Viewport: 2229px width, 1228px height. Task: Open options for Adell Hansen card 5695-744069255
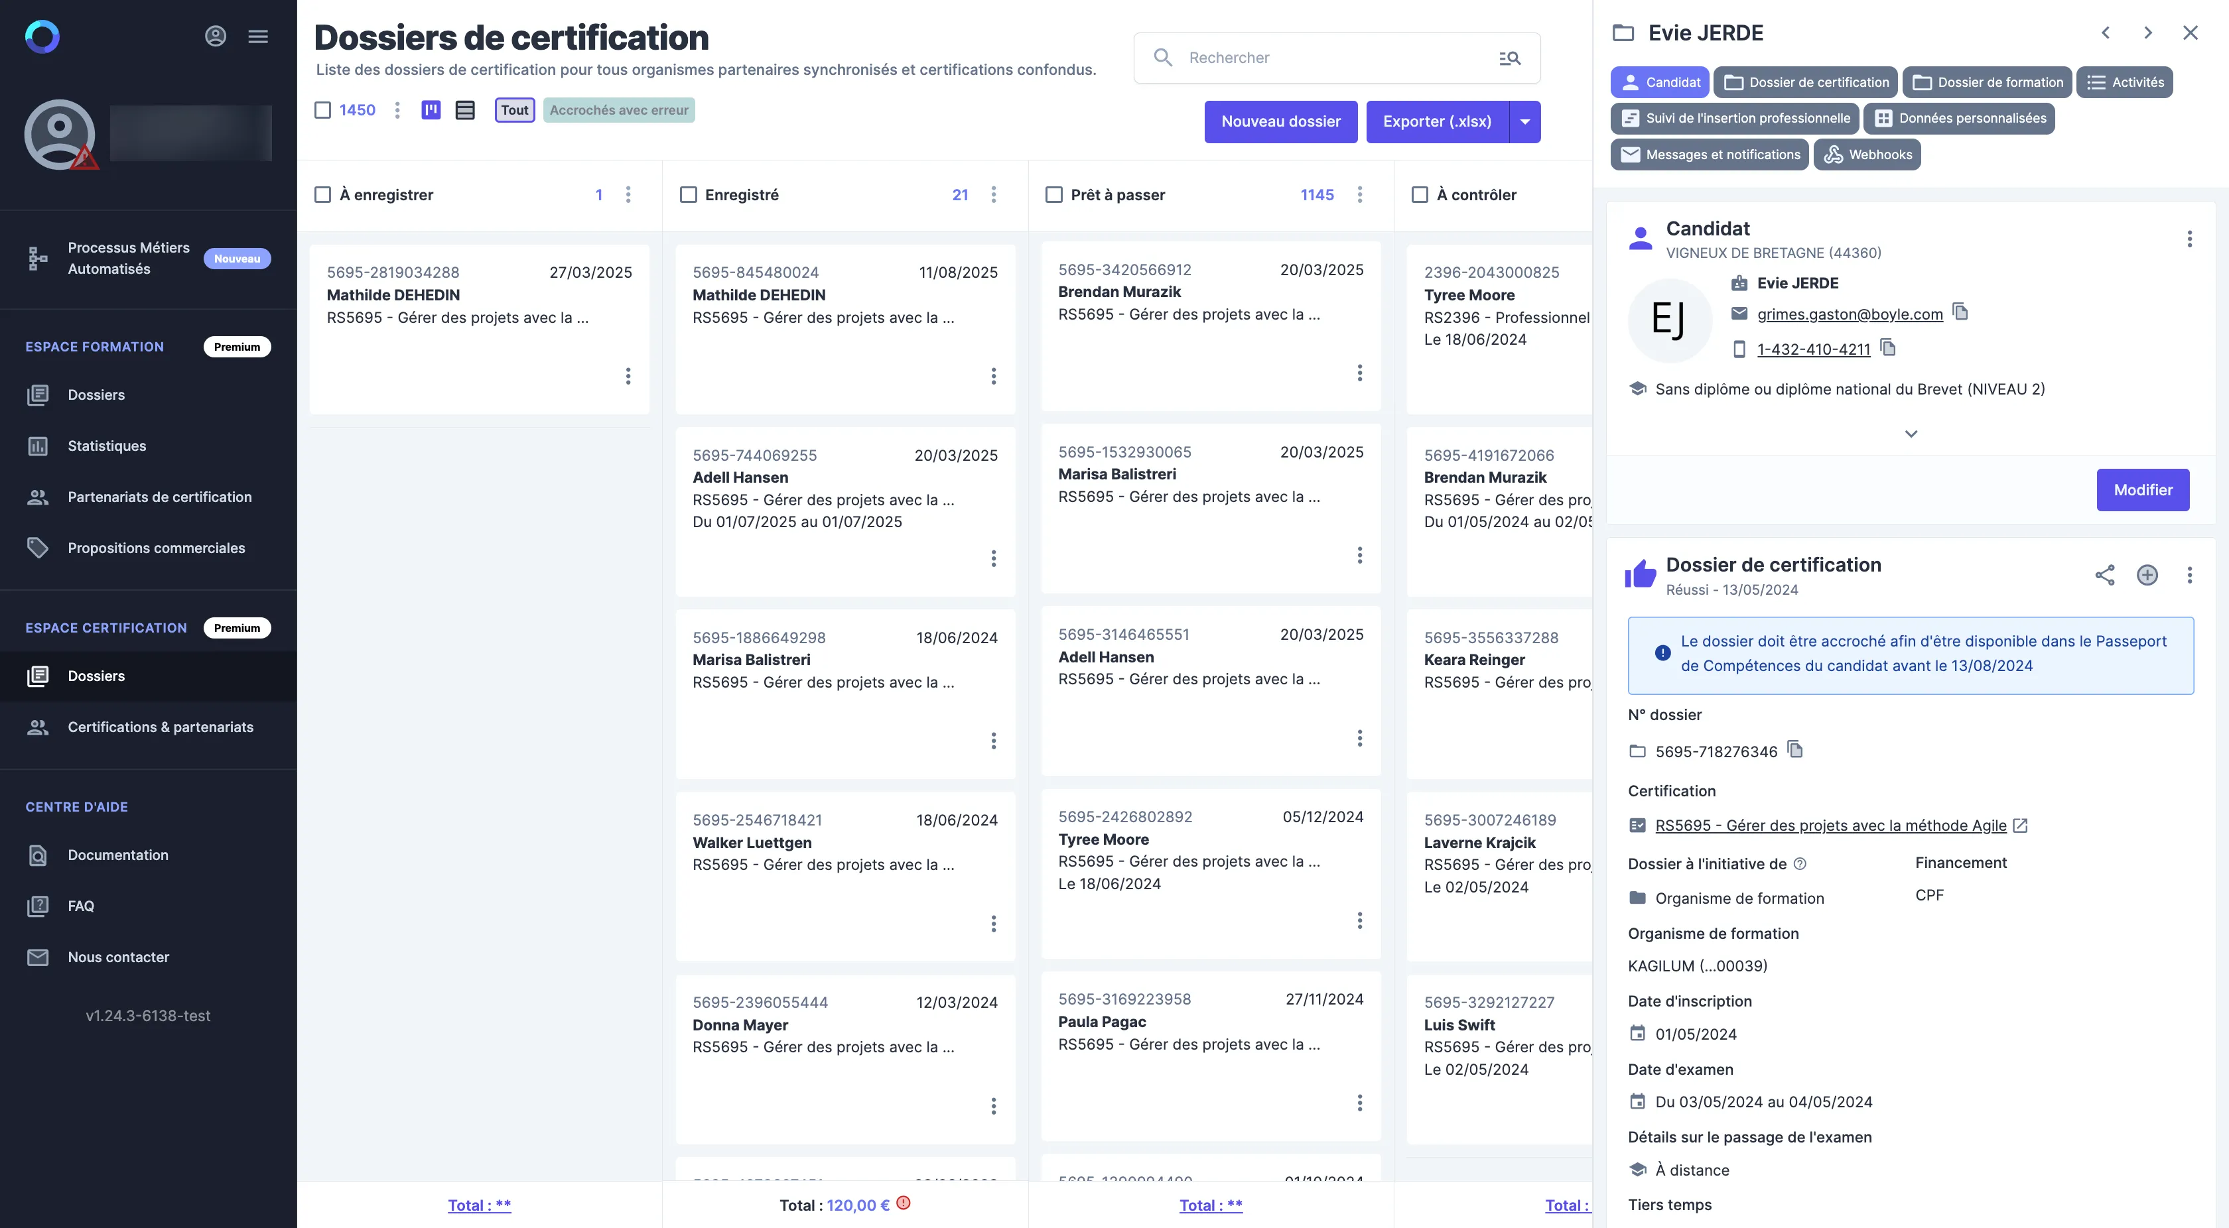(993, 559)
